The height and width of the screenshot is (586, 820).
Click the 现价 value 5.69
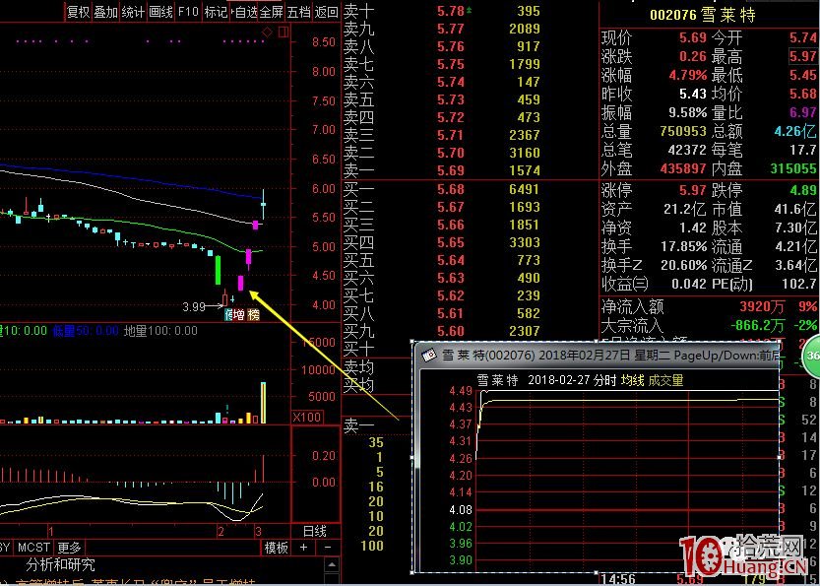[692, 37]
